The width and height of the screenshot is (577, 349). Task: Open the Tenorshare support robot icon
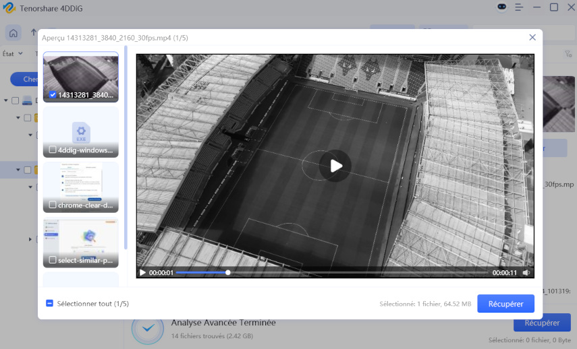(501, 7)
